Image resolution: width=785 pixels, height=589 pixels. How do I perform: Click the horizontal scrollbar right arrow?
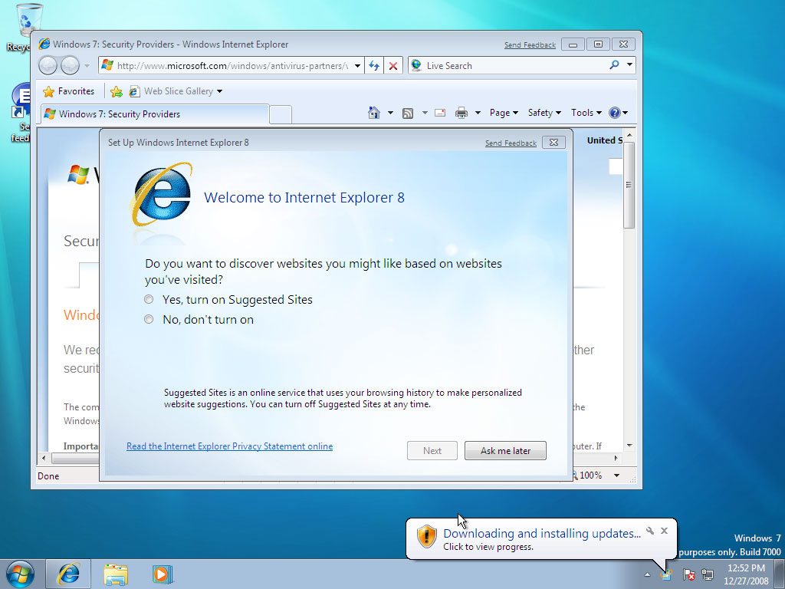616,458
